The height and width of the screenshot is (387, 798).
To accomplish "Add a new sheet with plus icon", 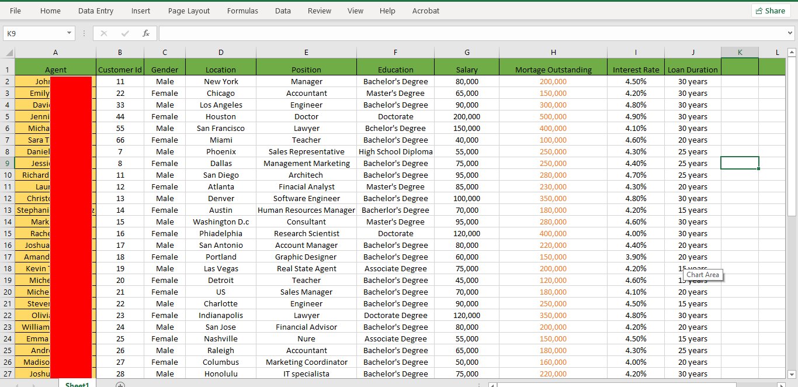I will 120,385.
